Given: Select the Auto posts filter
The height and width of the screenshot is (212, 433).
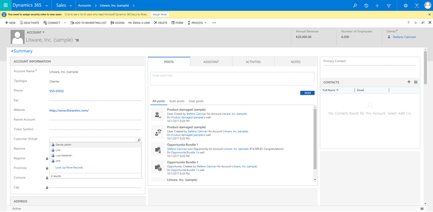Looking at the screenshot, I should coord(177,101).
